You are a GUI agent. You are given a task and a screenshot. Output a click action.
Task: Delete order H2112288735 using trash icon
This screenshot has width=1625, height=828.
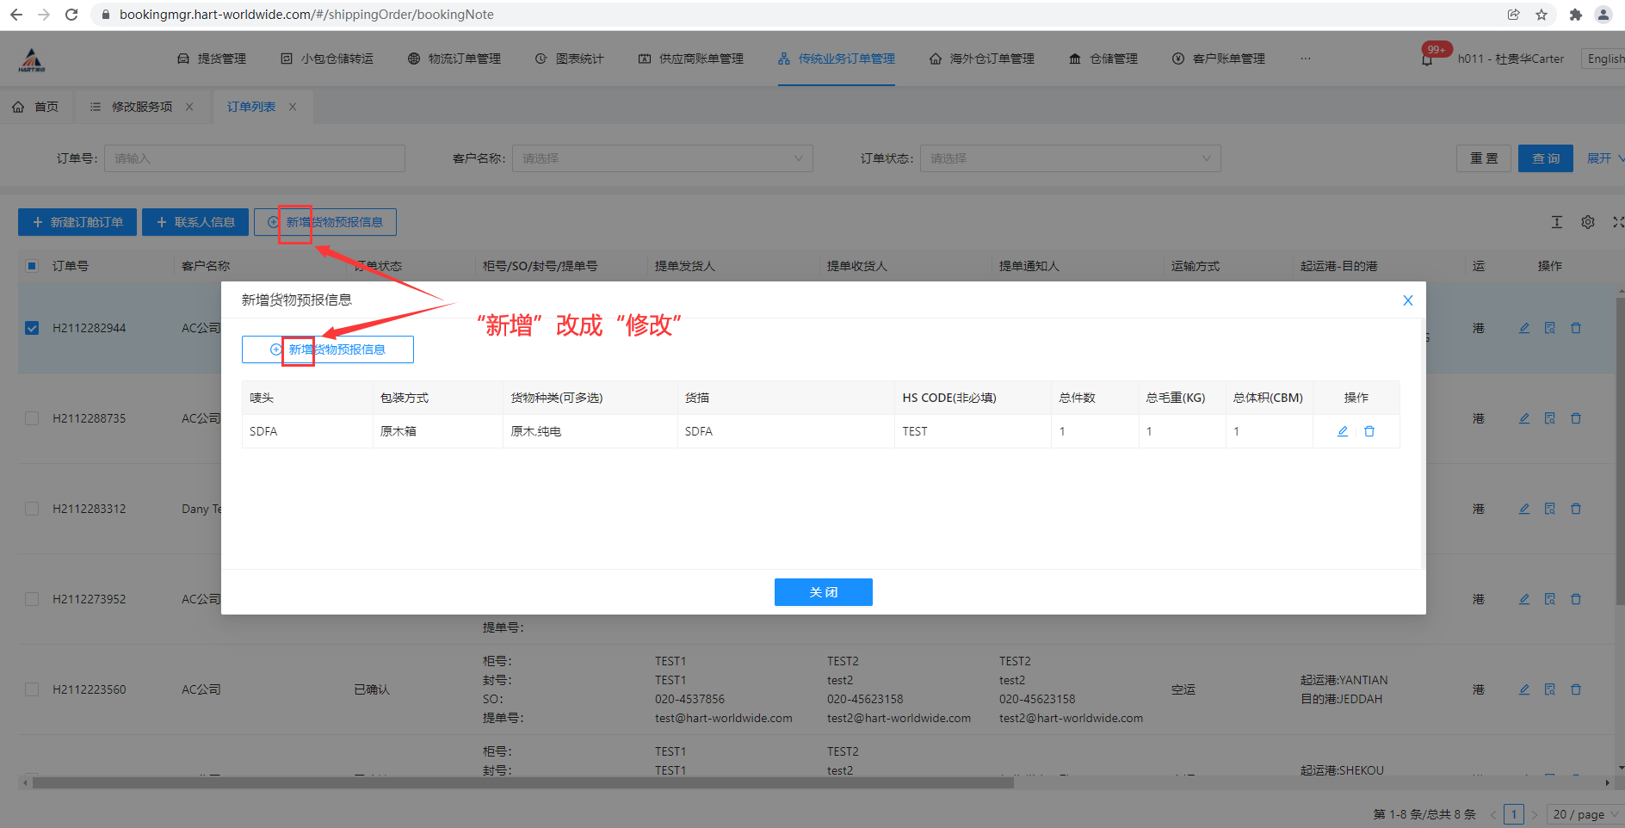point(1575,418)
